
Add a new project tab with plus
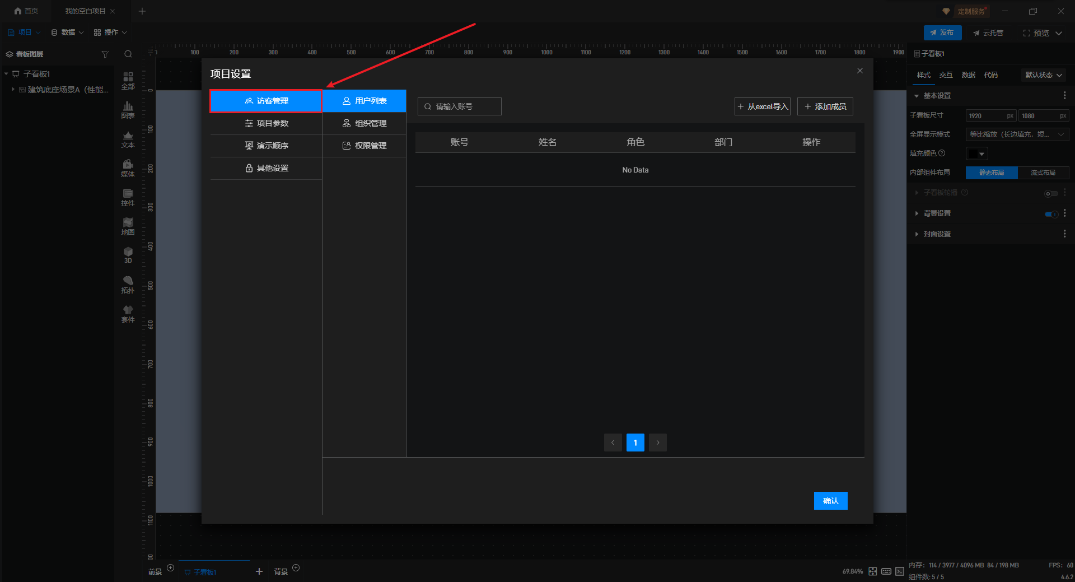click(142, 11)
